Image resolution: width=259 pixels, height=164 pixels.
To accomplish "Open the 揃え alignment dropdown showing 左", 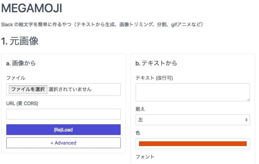I will point(193,120).
